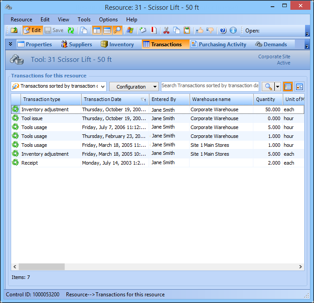
Task: Toggle the list view button
Action: point(288,87)
